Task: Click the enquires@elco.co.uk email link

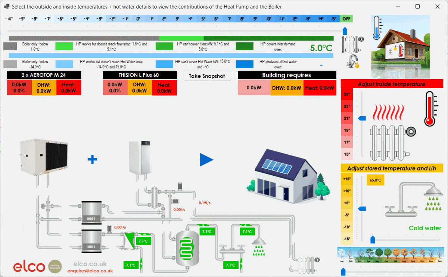Action: click(x=90, y=271)
